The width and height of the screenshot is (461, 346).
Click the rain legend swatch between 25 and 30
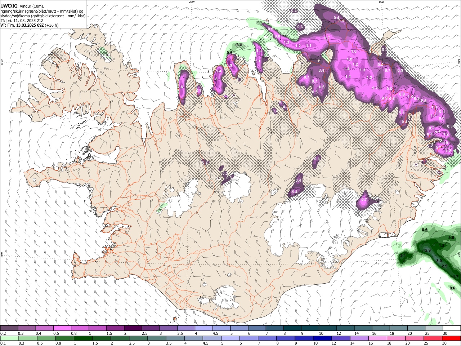pyautogui.click(x=433, y=338)
